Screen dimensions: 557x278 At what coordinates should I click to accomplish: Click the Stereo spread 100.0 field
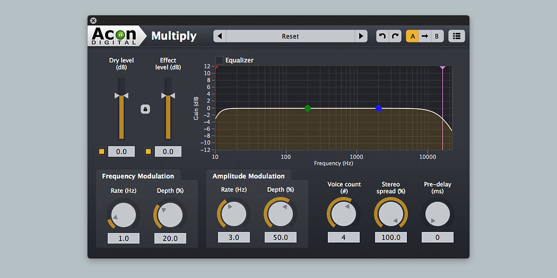coord(391,237)
